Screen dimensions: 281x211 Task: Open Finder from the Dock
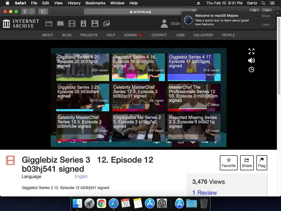click(x=77, y=204)
